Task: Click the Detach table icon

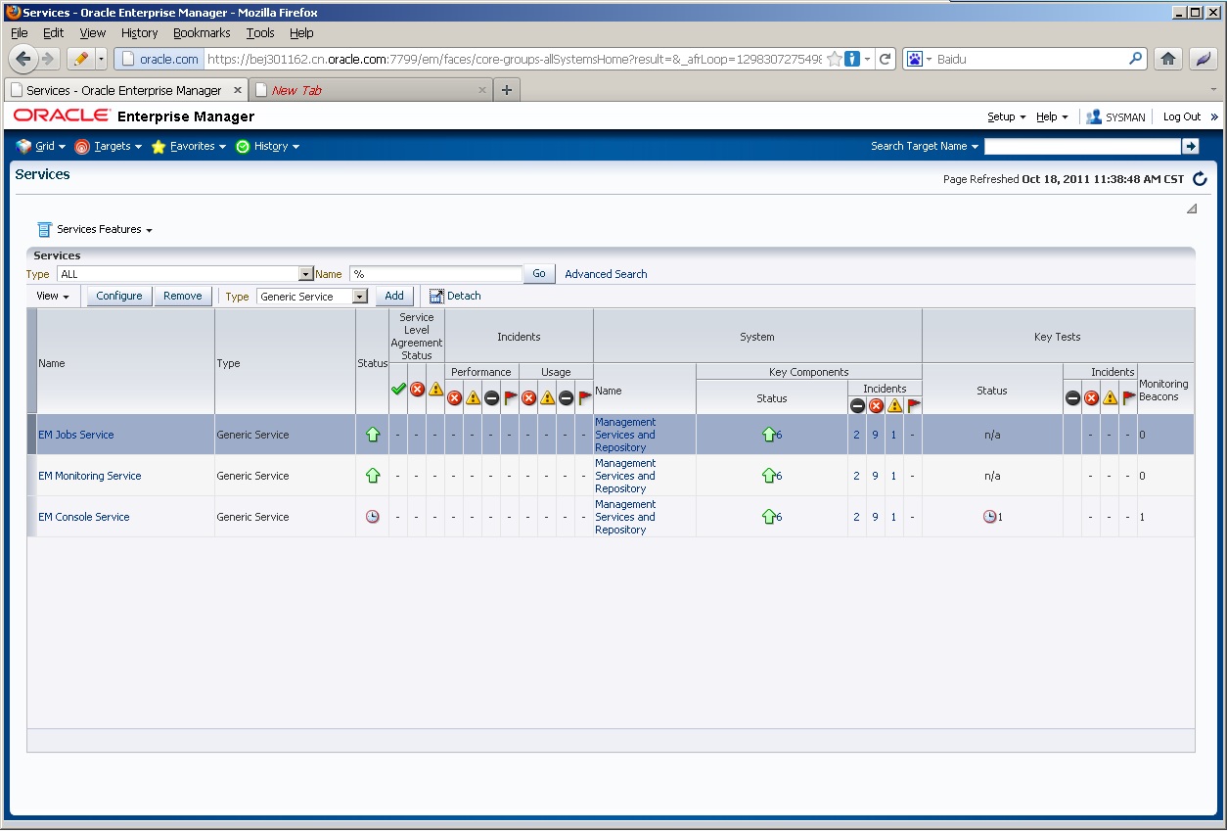Action: click(x=436, y=296)
